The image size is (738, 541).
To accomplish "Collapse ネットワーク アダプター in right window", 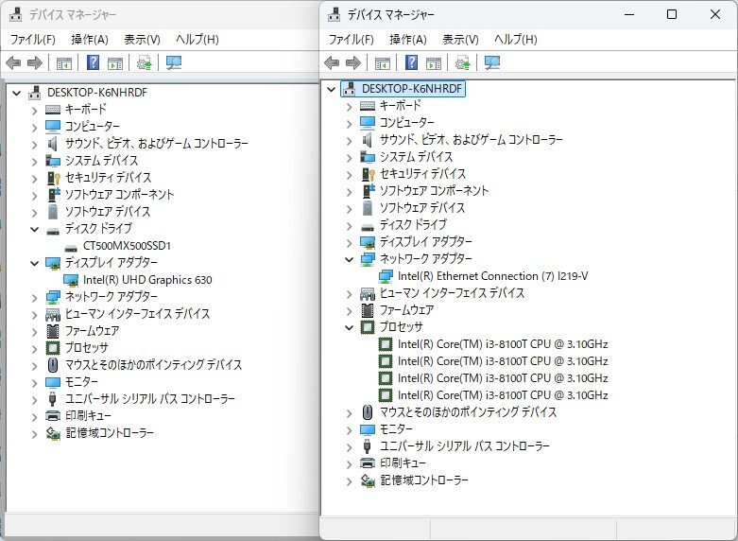I will (x=349, y=259).
